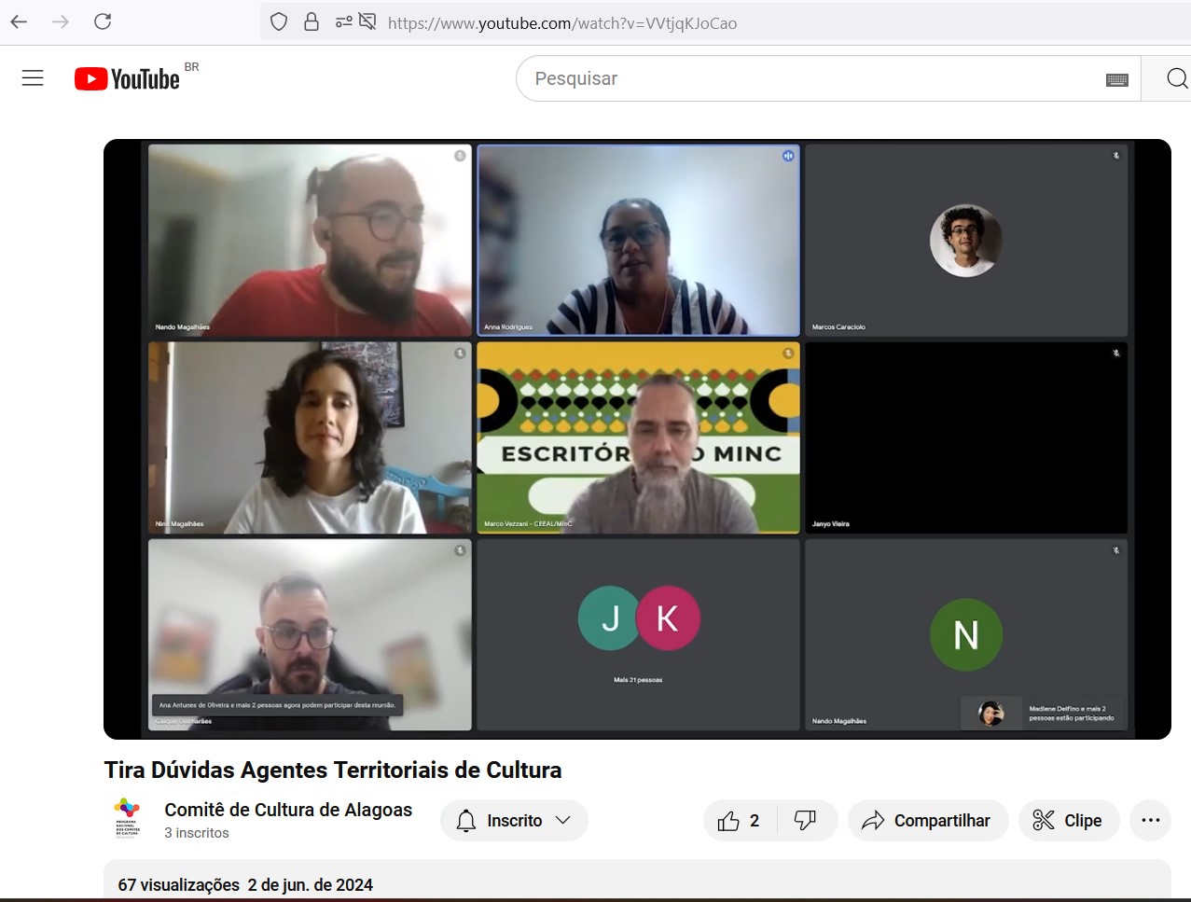Open more actions three-dots menu
Image resolution: width=1191 pixels, height=902 pixels.
(x=1150, y=821)
